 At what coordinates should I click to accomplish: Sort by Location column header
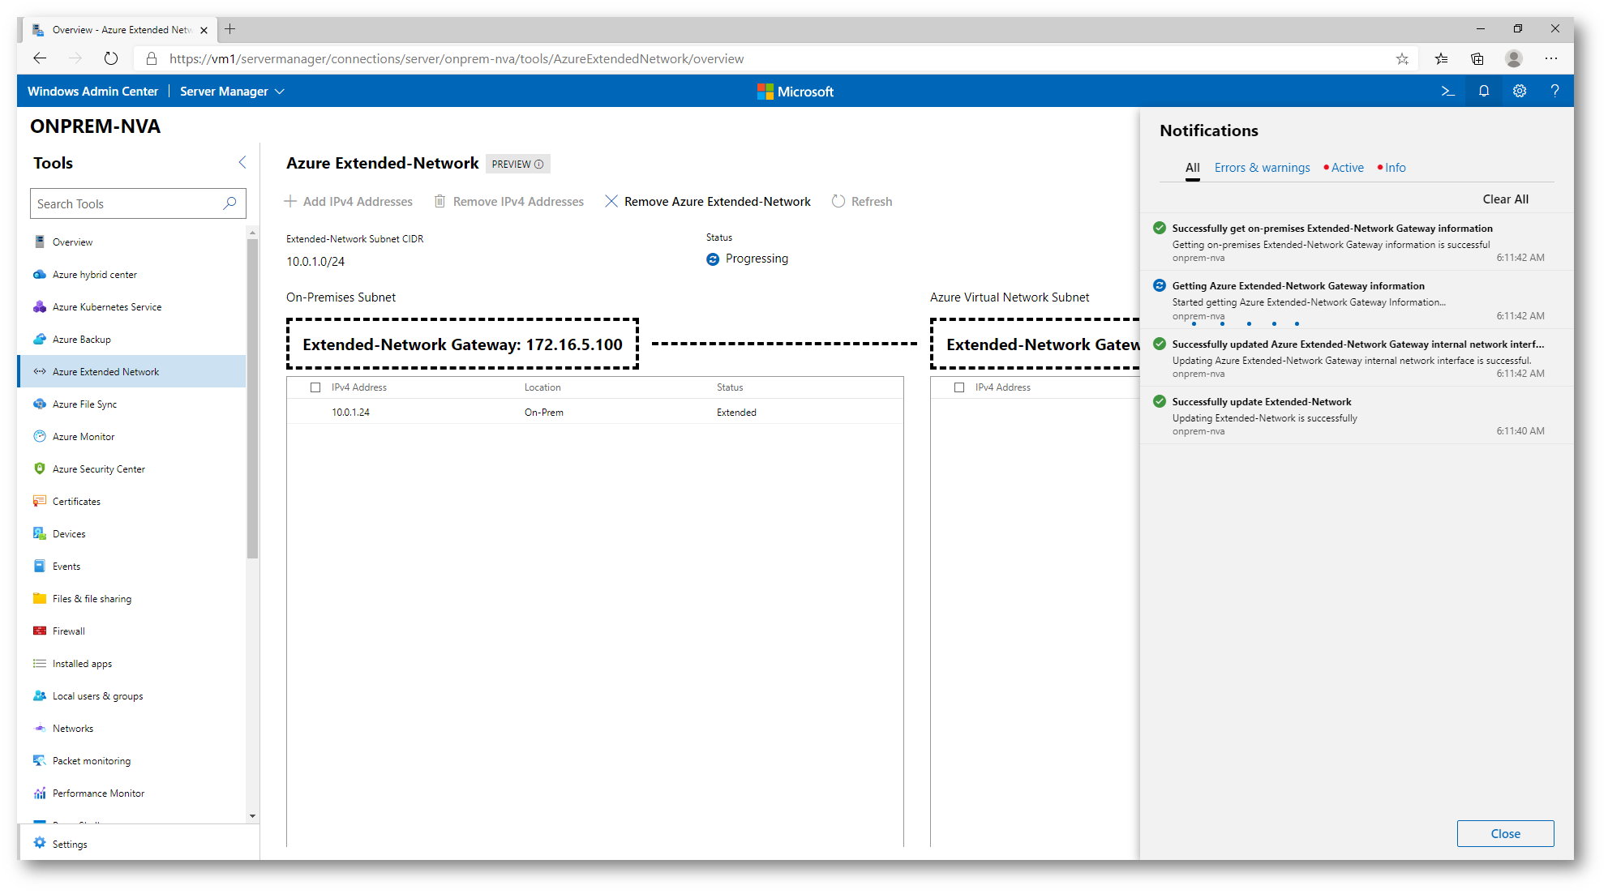click(542, 387)
